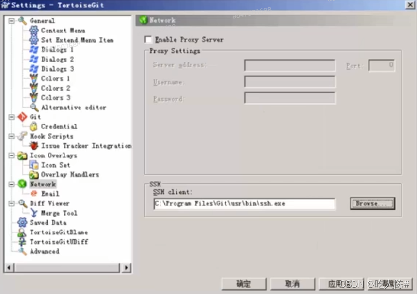Select Advanced settings item
The width and height of the screenshot is (417, 294).
(x=45, y=251)
